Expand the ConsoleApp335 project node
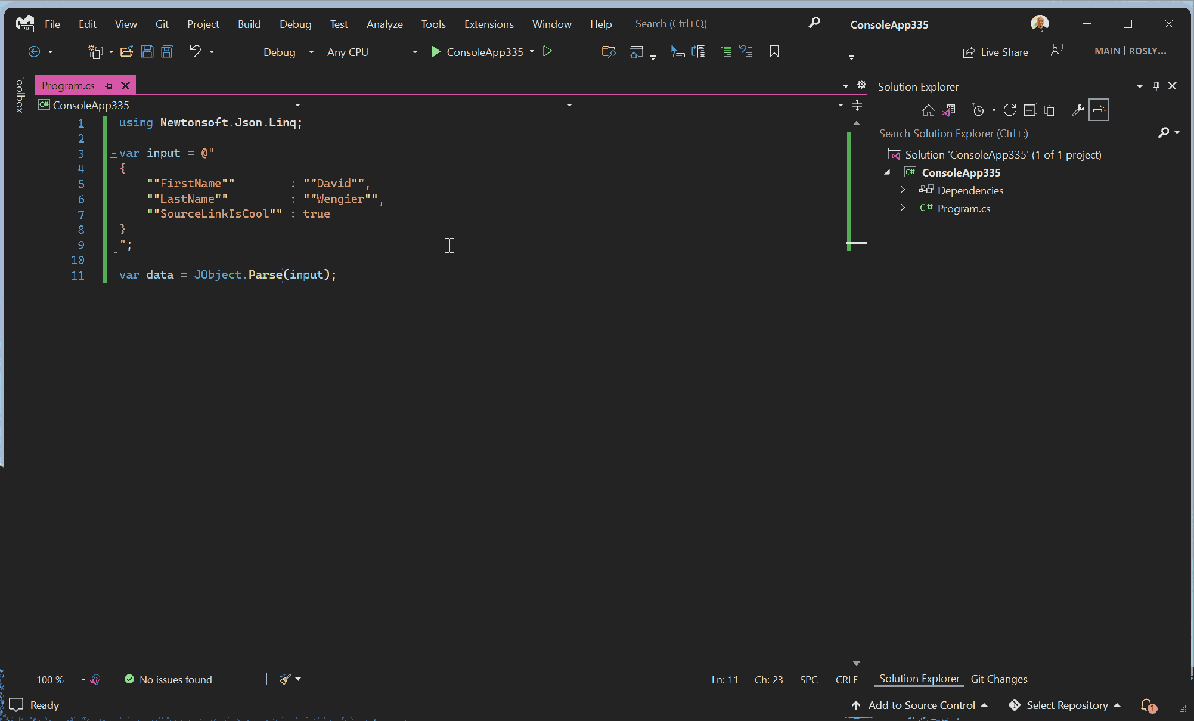This screenshot has height=721, width=1194. coord(888,172)
